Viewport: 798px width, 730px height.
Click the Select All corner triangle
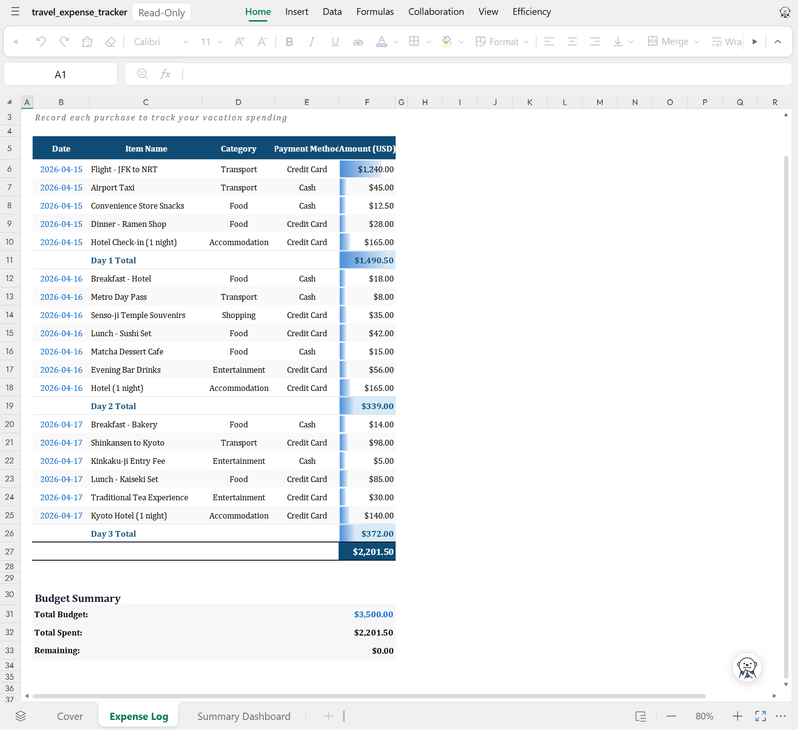[x=10, y=102]
